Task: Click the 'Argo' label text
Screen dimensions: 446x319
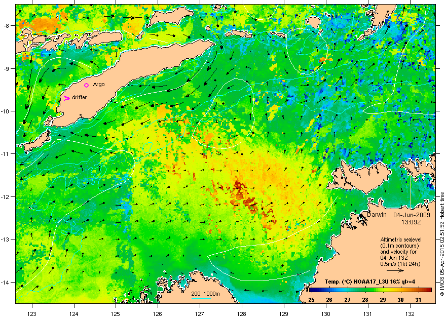Action: [x=99, y=85]
